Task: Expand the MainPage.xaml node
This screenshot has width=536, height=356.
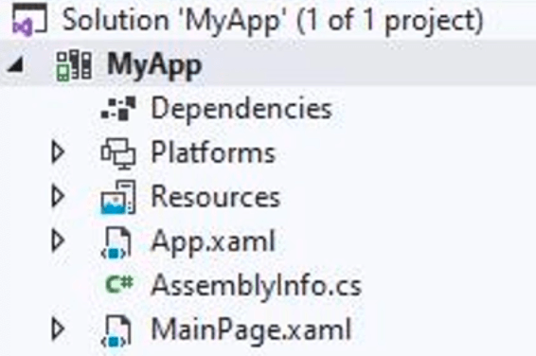Action: point(58,329)
